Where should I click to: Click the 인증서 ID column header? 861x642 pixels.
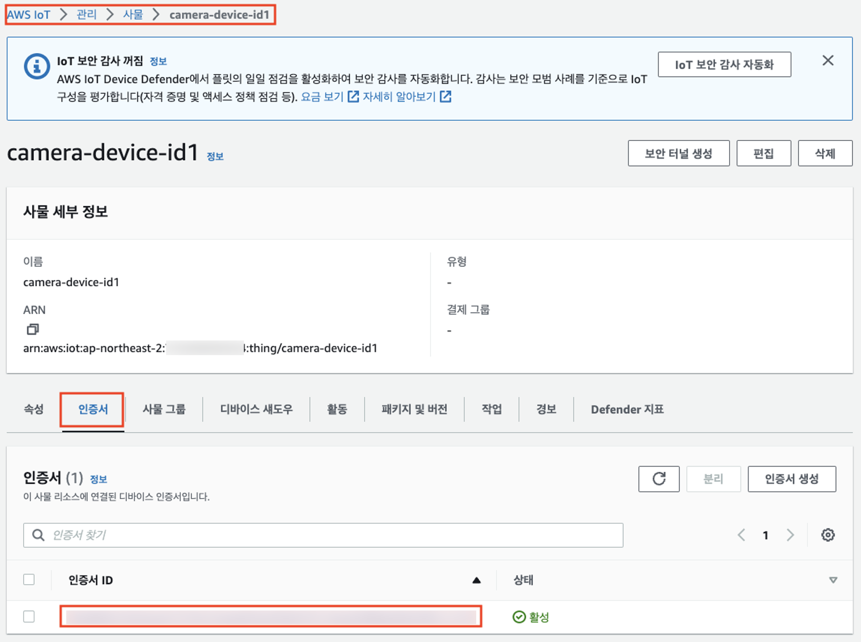click(x=90, y=580)
